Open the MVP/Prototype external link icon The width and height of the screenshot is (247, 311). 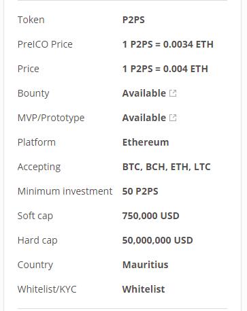pyautogui.click(x=173, y=118)
